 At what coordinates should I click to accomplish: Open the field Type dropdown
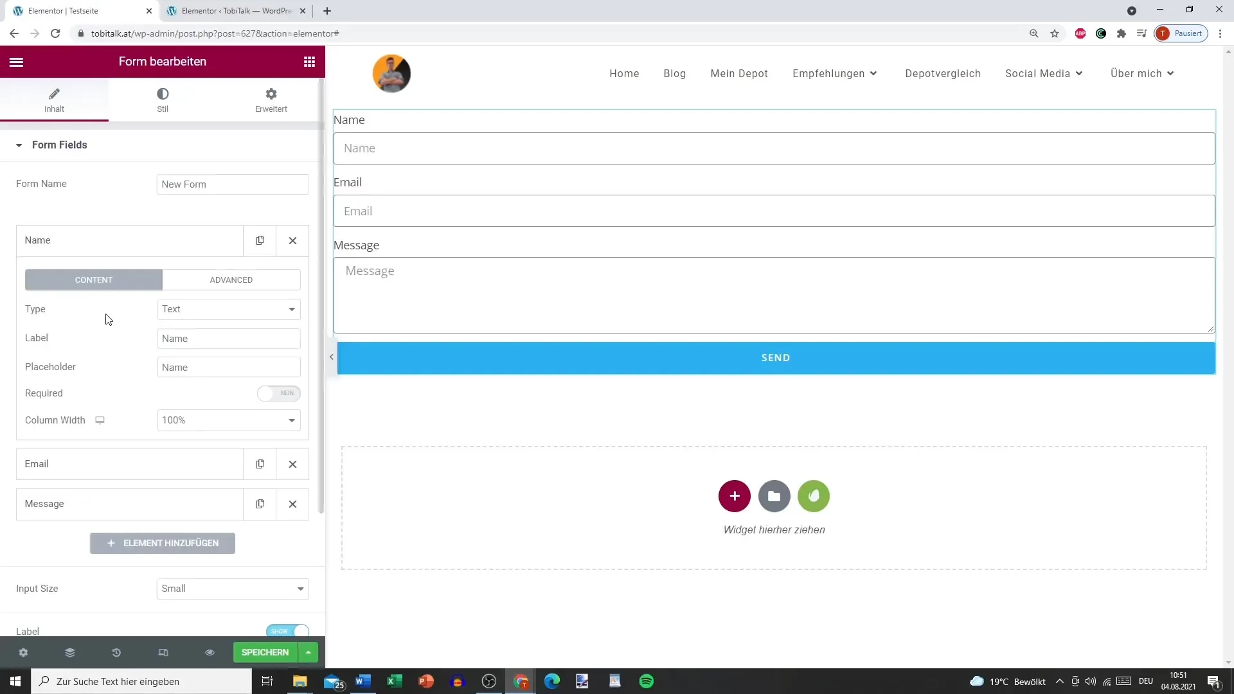point(229,309)
